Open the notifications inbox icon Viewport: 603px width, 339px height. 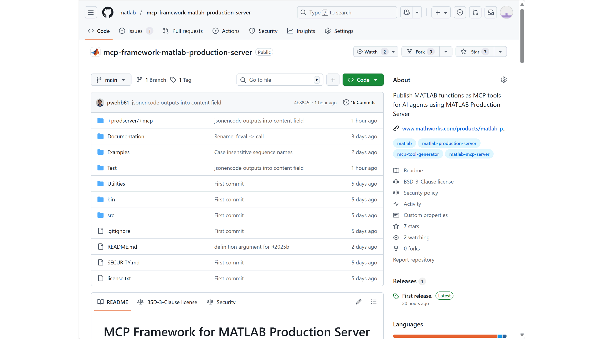[491, 12]
